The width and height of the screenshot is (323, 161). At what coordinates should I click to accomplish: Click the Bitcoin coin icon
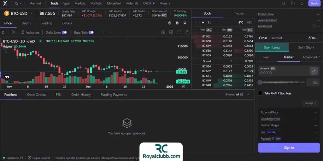[x=7, y=13]
